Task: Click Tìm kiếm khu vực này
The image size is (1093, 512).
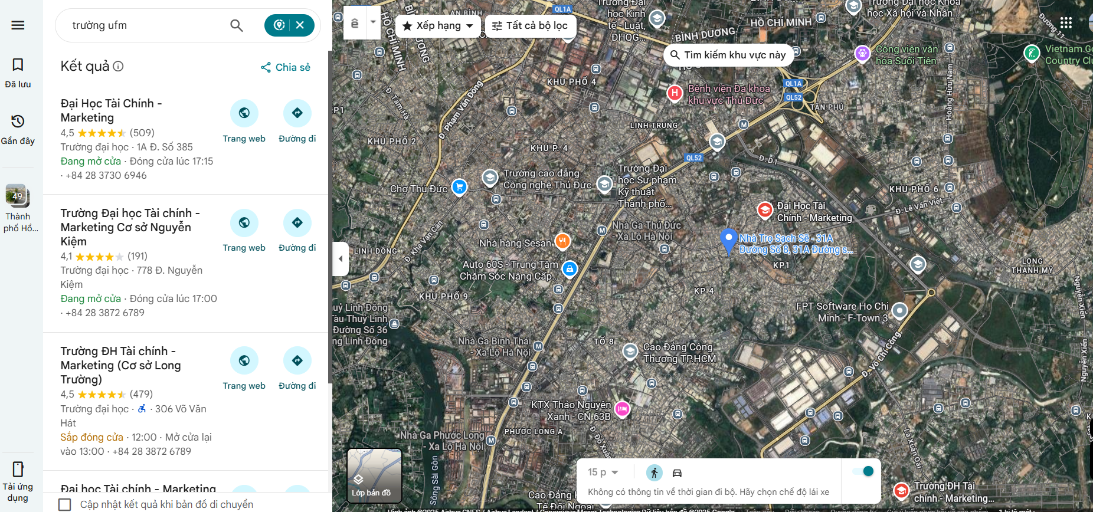Action: tap(728, 55)
